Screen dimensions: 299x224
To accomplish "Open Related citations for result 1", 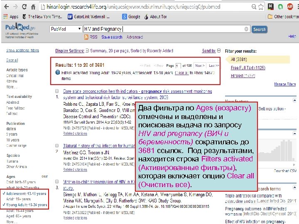I will (x=75, y=134).
